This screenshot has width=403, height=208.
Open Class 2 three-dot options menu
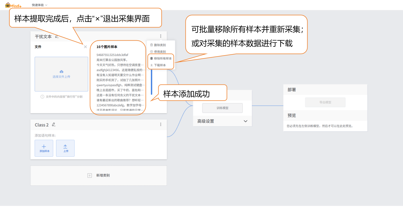click(161, 125)
